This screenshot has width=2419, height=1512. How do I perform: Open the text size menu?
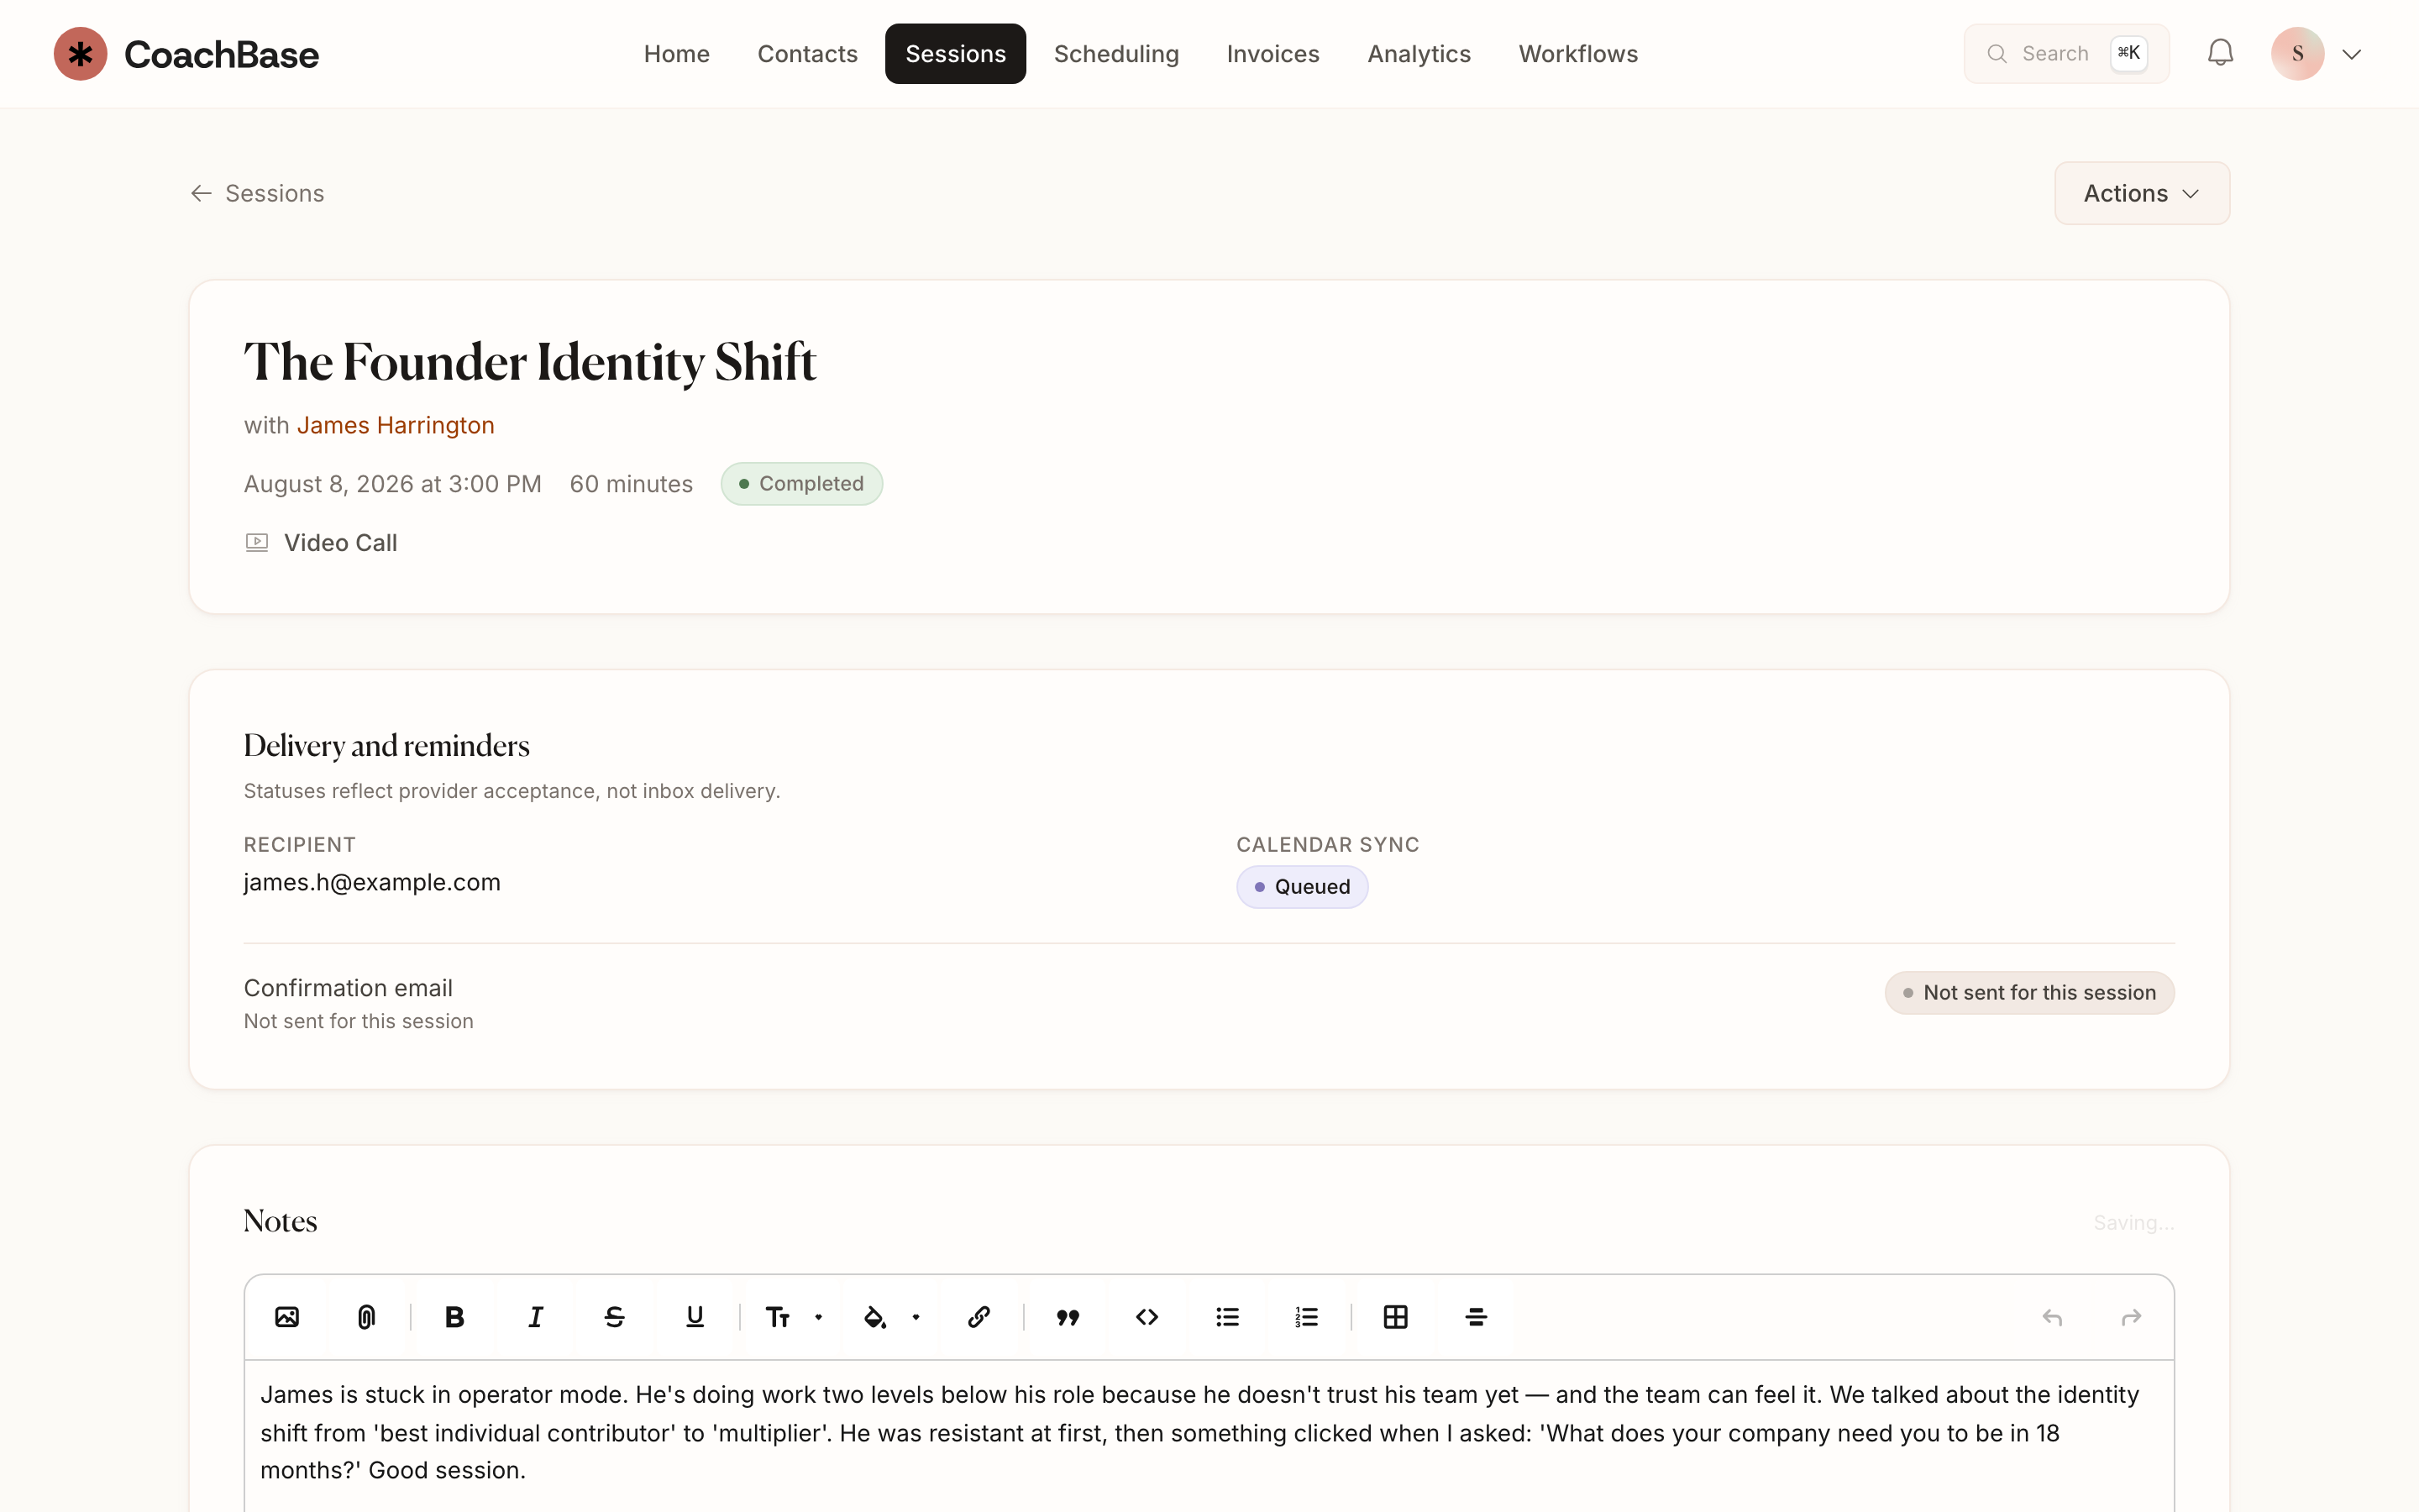click(x=794, y=1317)
